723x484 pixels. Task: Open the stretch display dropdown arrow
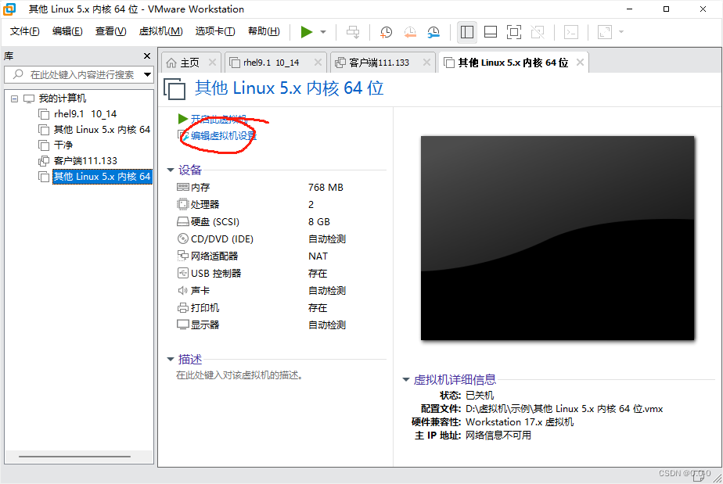coord(621,32)
